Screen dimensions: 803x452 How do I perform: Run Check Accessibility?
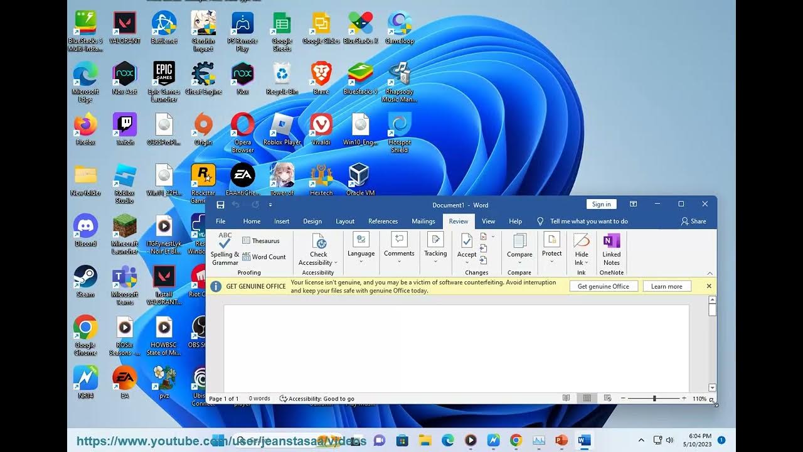[x=318, y=250]
